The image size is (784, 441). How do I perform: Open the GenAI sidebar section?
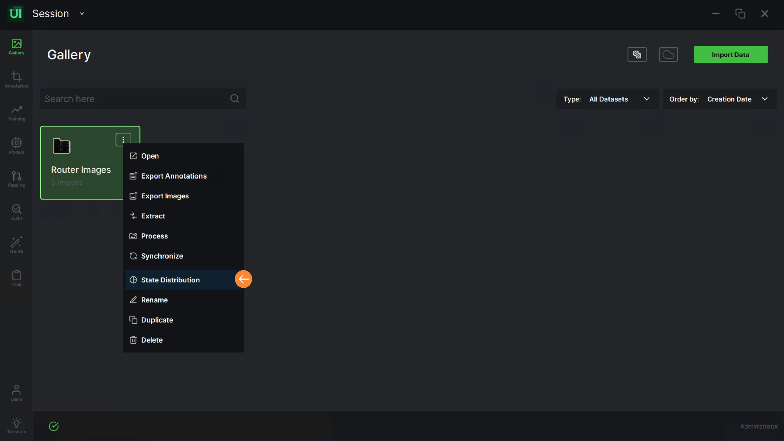(16, 245)
